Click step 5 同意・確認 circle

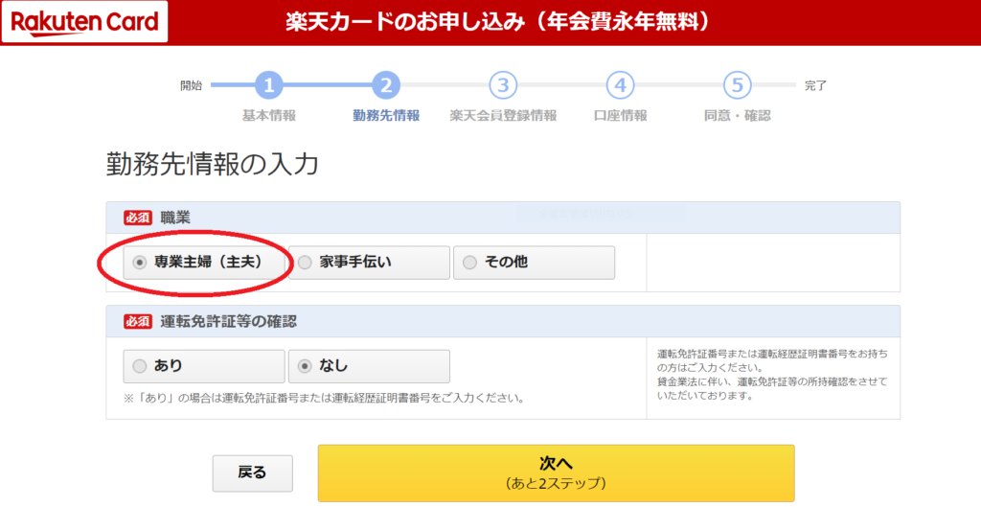(737, 85)
